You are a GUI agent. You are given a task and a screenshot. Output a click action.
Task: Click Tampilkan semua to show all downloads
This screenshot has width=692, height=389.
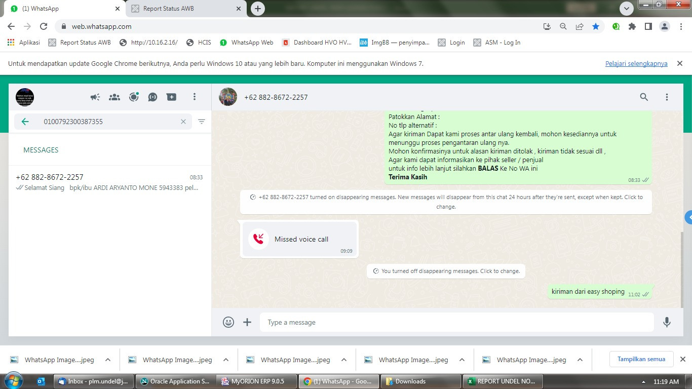pyautogui.click(x=641, y=359)
